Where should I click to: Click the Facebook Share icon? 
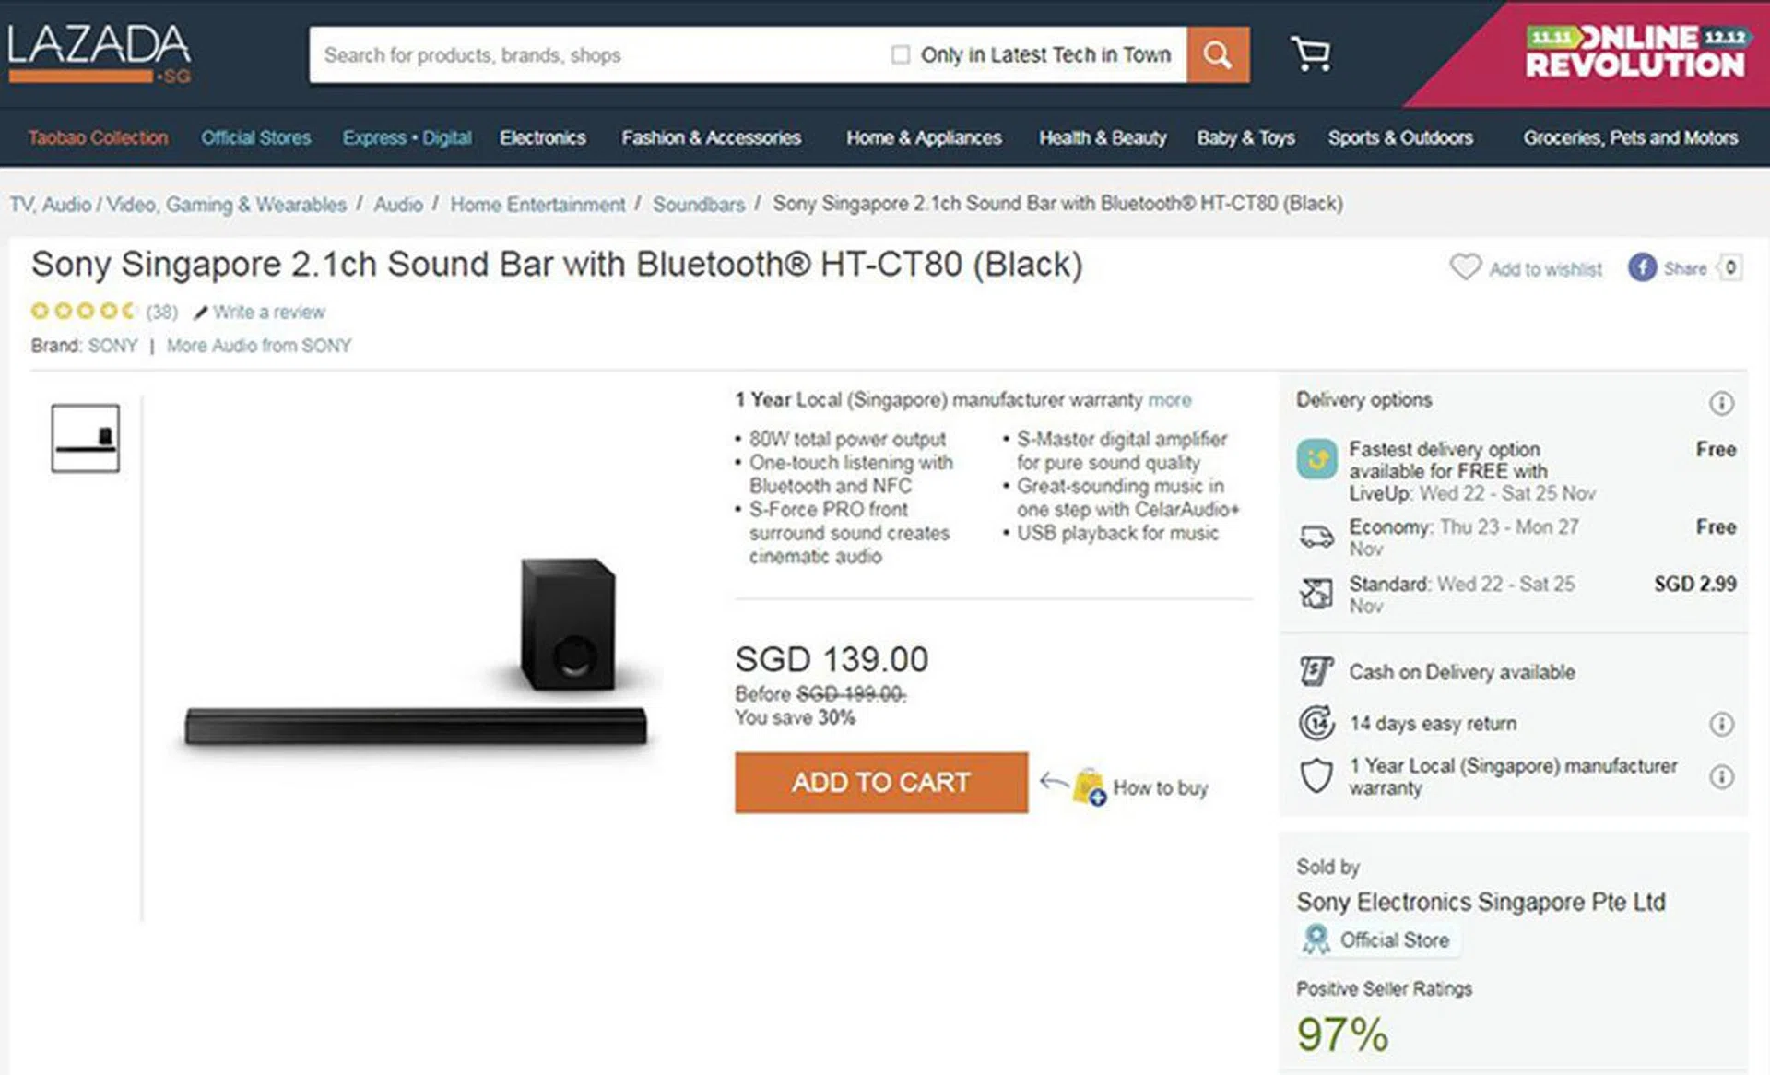click(x=1642, y=268)
